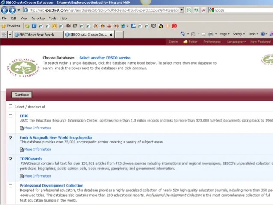Click the Read Mail envelope icon
Image resolution: width=273 pixels, height=205 pixels.
[204, 34]
